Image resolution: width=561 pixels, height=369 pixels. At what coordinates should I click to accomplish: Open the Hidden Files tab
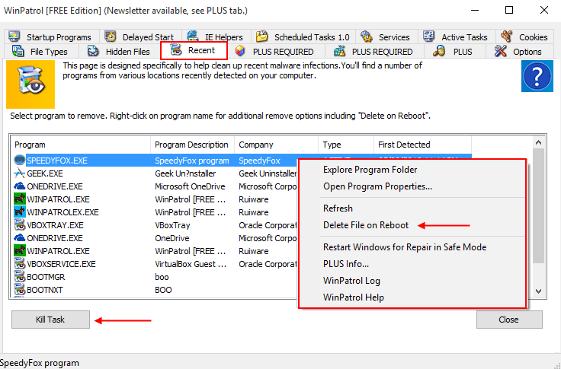point(121,52)
